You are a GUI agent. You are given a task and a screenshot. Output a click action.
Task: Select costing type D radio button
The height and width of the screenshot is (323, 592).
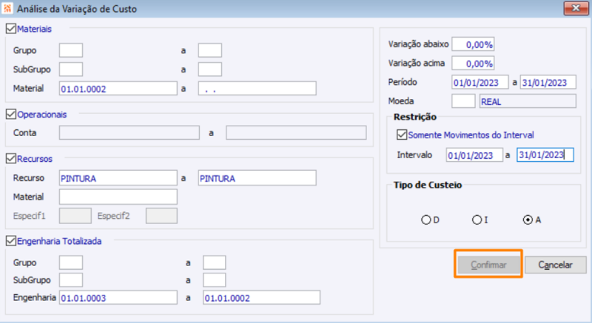(426, 220)
